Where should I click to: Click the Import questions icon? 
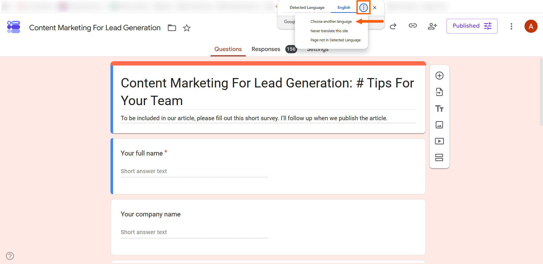(x=439, y=92)
